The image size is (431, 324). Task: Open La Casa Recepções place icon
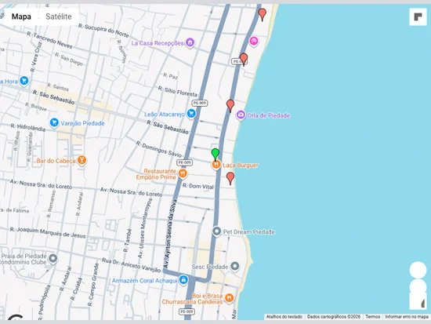(190, 42)
